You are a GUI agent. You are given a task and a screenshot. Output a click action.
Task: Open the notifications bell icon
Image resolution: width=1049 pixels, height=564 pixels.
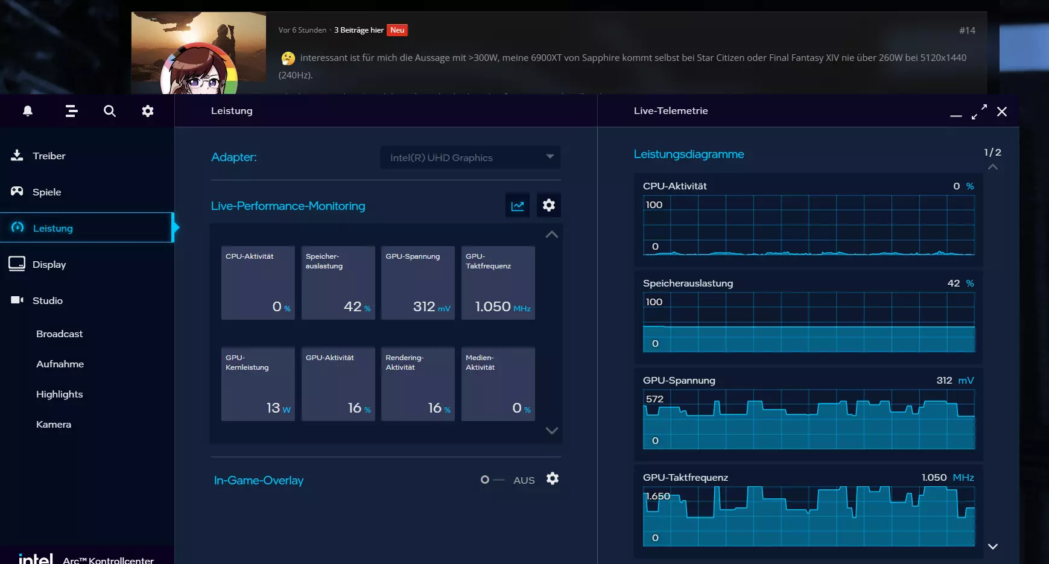click(x=28, y=111)
